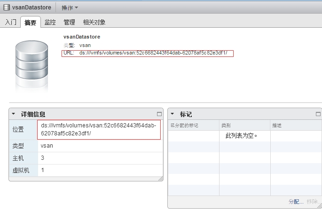Maximize the 标记 panel

318,114
